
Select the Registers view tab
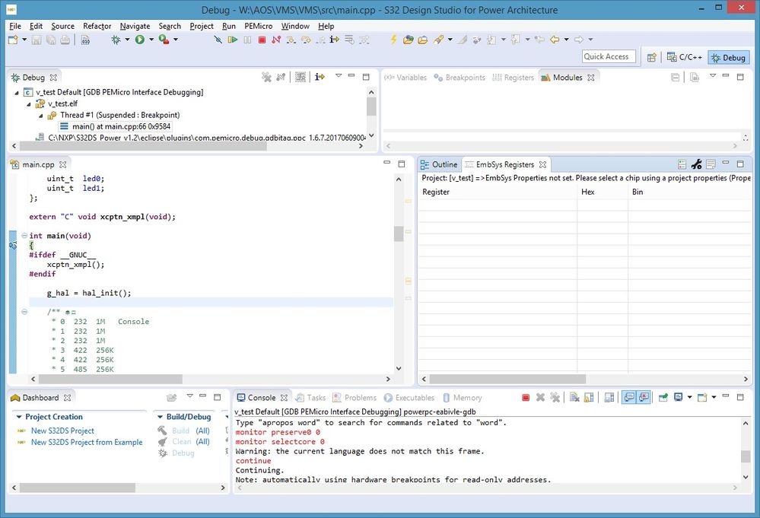(513, 78)
